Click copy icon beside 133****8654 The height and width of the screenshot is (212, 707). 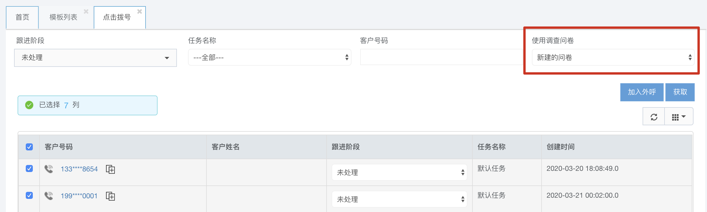tap(110, 169)
